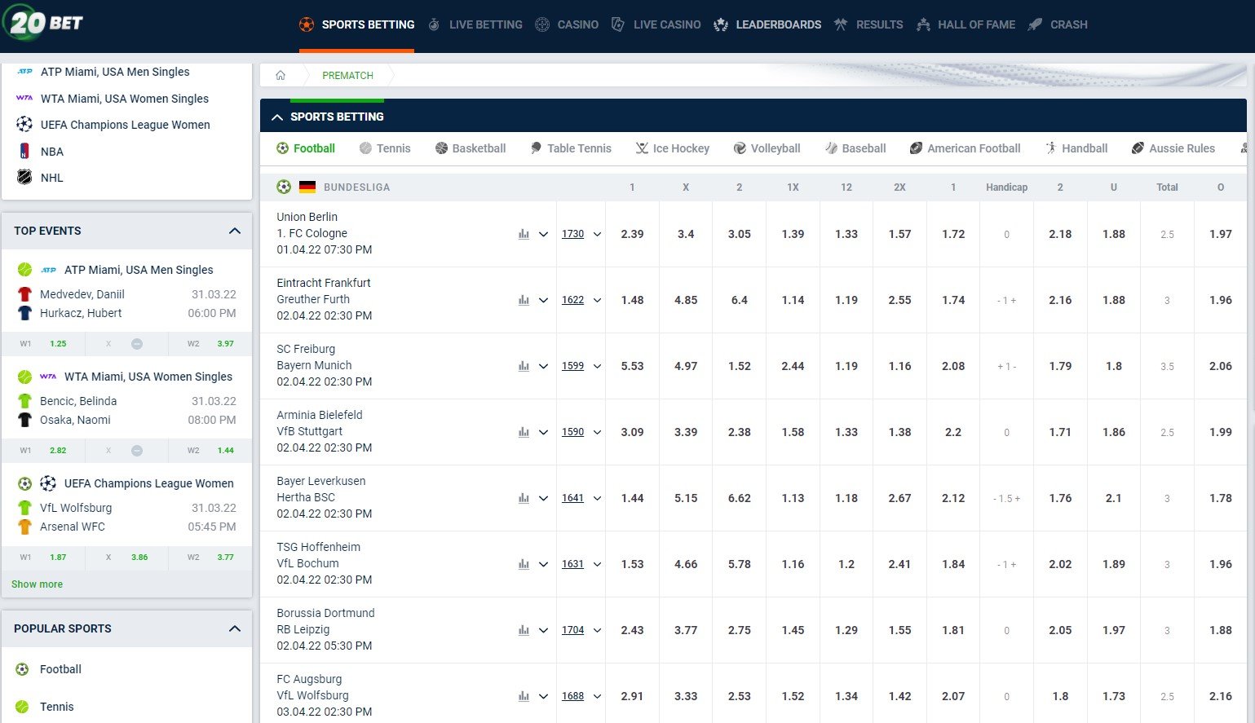Select the Aussie Rules sport tab
The image size is (1255, 723).
click(x=1173, y=148)
